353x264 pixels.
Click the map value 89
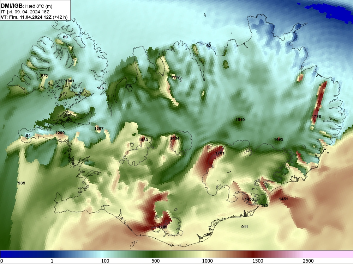point(65,37)
